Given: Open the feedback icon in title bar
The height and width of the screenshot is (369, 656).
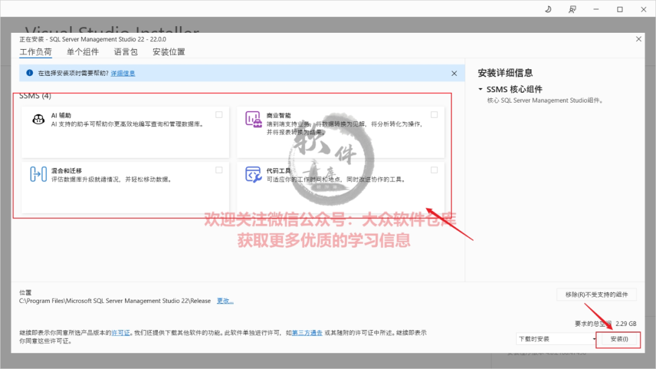Looking at the screenshot, I should pyautogui.click(x=572, y=9).
